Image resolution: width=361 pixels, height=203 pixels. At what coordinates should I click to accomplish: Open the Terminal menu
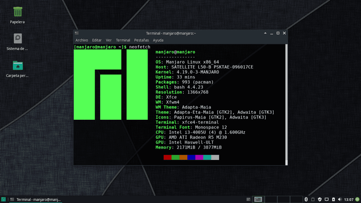coord(123,40)
